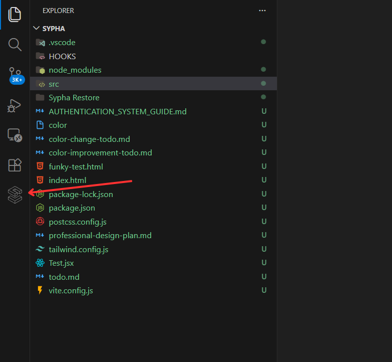The width and height of the screenshot is (392, 362).
Task: Click the U status badge for Test.jsx
Action: [264, 262]
